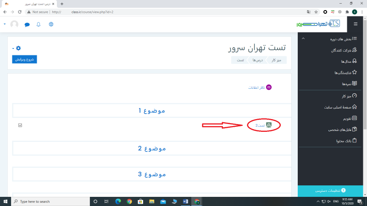Click the شروع ویرایش button
Image resolution: width=367 pixels, height=206 pixels.
pyautogui.click(x=25, y=60)
